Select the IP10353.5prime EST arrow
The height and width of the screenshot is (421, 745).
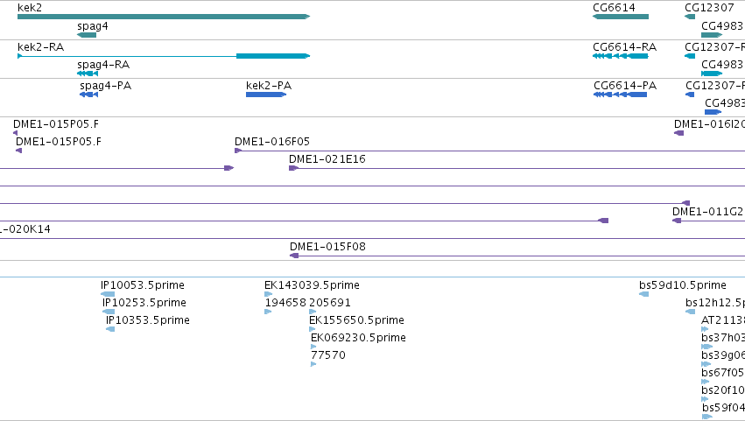click(x=110, y=329)
